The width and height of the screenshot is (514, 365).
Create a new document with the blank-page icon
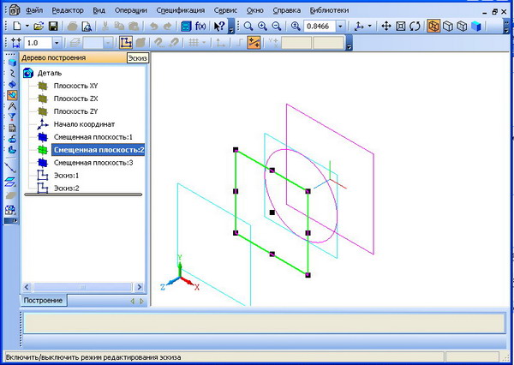tap(16, 26)
